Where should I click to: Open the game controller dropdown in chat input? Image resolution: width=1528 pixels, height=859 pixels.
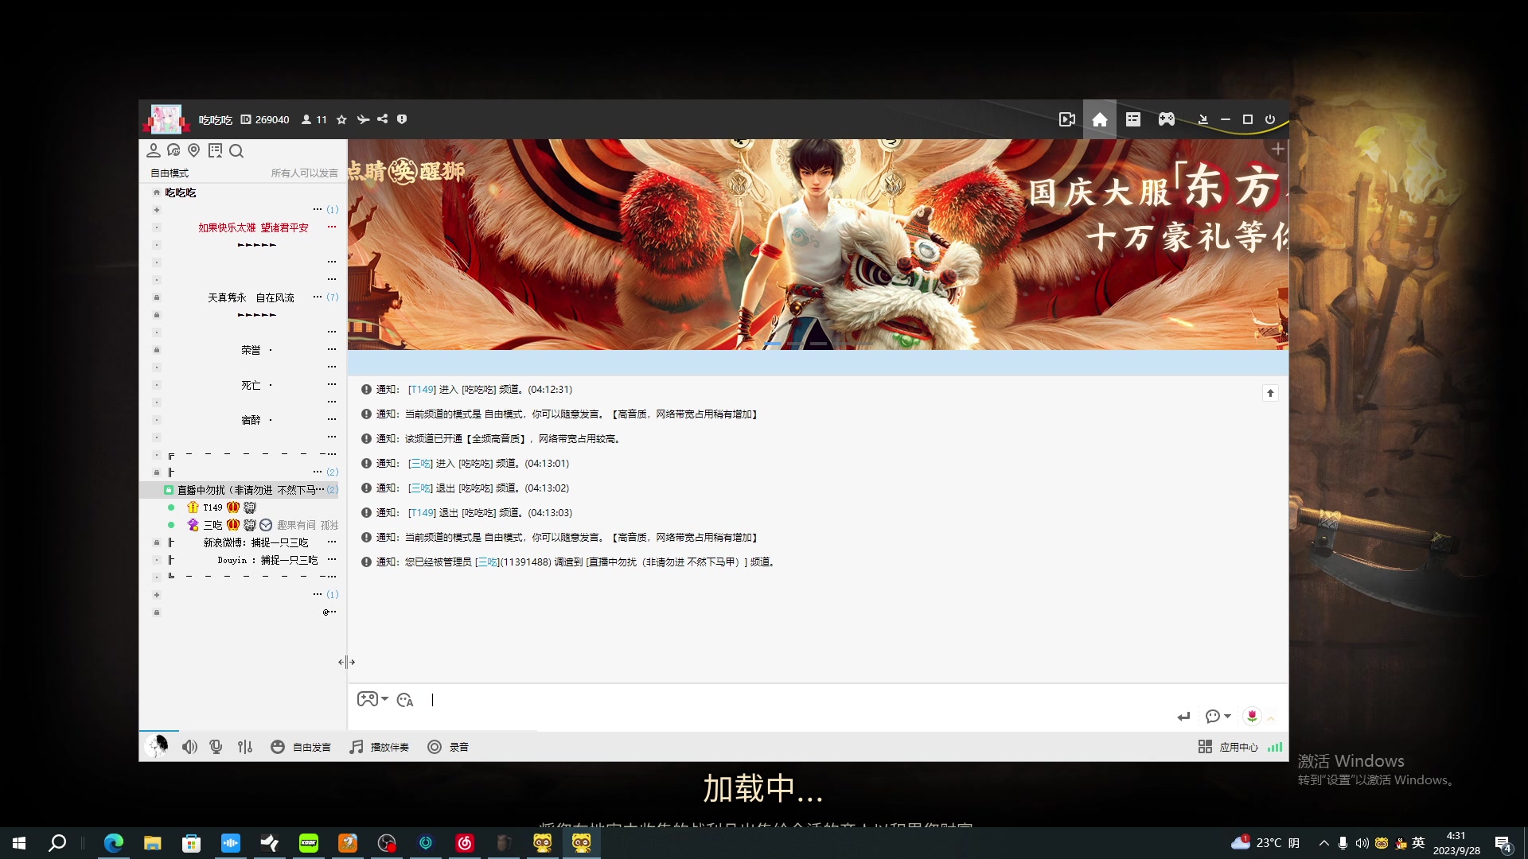[x=372, y=699]
